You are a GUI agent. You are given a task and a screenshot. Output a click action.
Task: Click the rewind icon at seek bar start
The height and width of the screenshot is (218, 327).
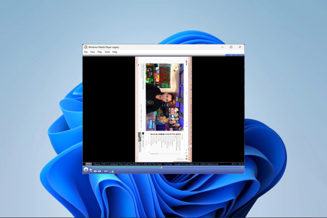click(93, 168)
